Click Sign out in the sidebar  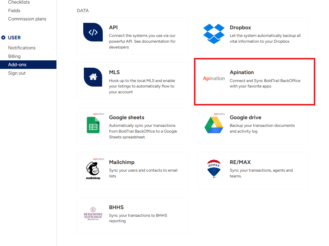point(17,73)
